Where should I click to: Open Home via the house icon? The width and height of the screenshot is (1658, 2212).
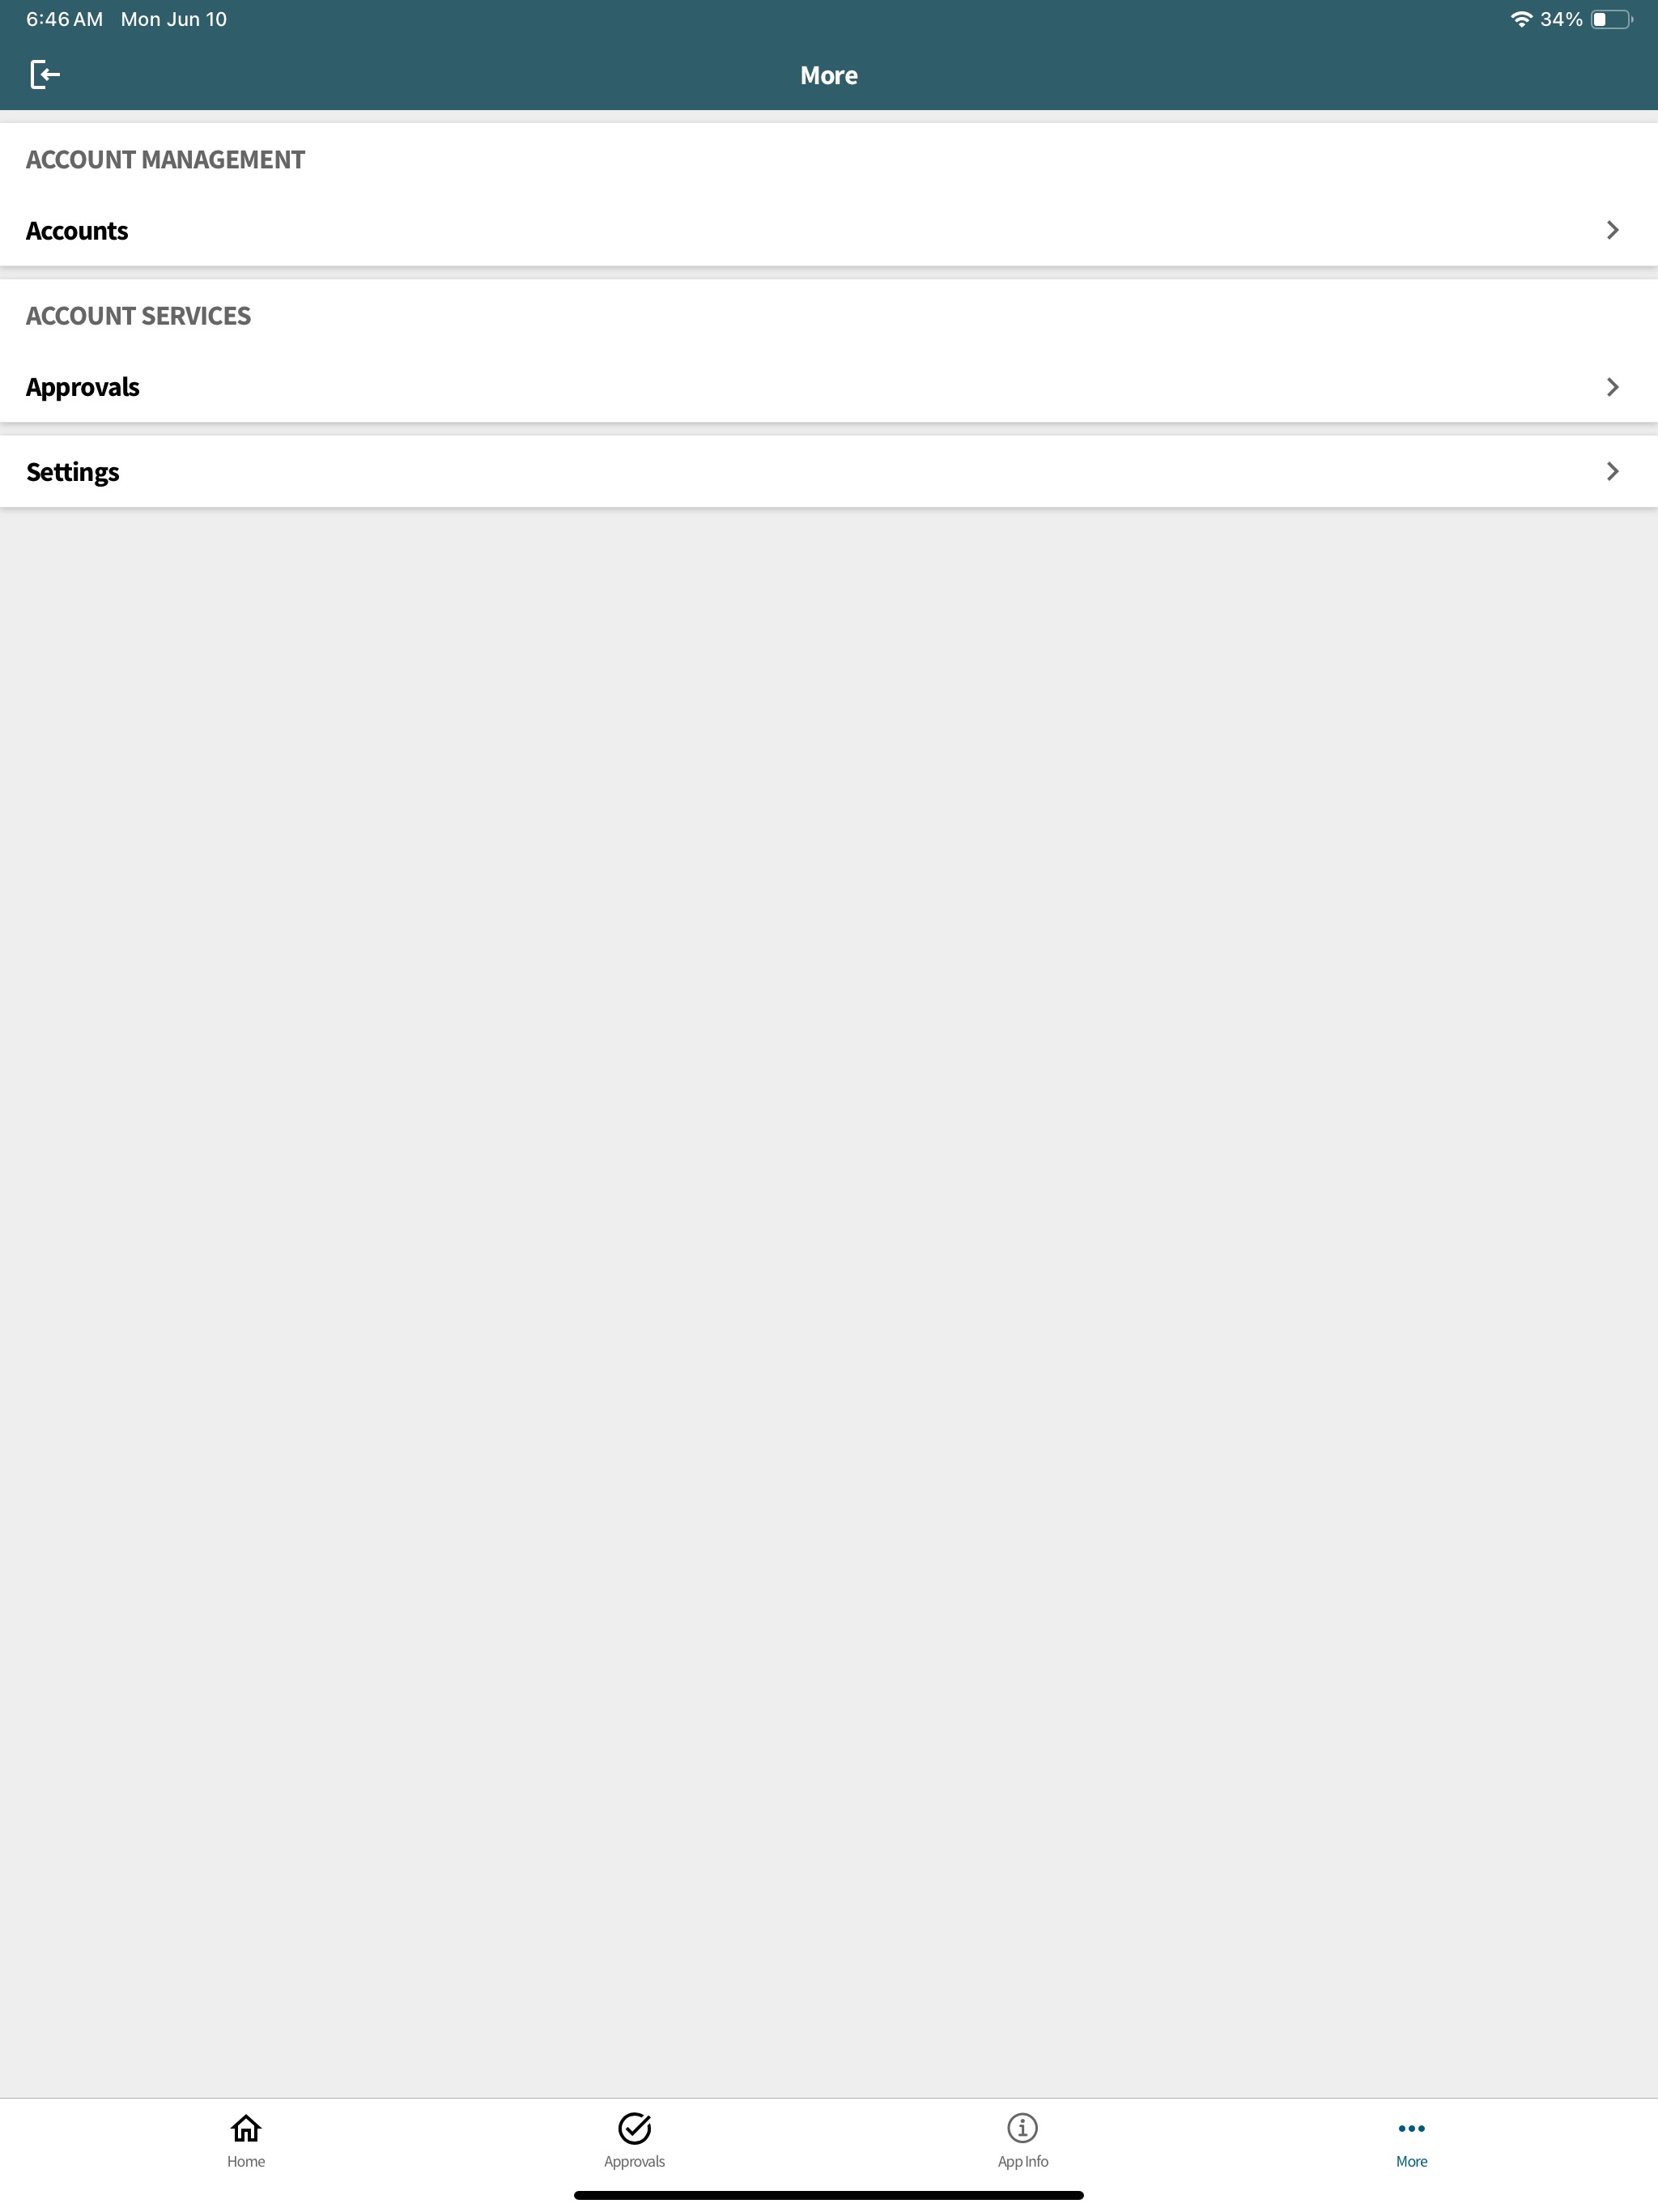[x=246, y=2128]
